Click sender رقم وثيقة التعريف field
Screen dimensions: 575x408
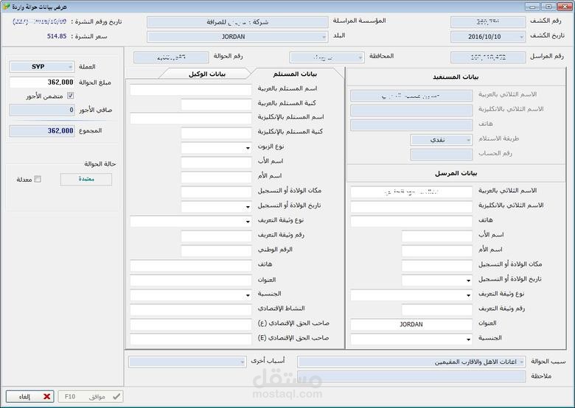[x=436, y=310]
